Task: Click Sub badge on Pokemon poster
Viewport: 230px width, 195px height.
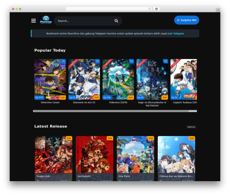Action: pyautogui.click(x=131, y=97)
